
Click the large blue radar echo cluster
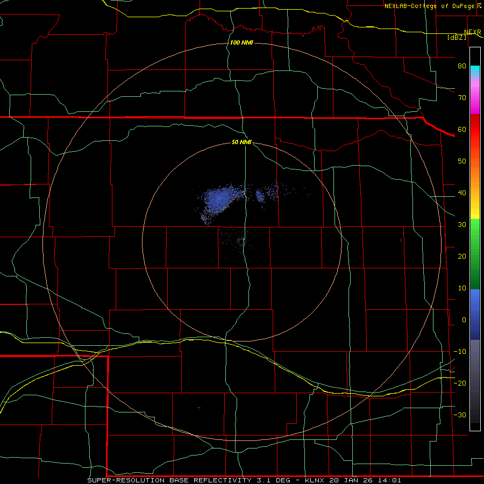tap(218, 200)
